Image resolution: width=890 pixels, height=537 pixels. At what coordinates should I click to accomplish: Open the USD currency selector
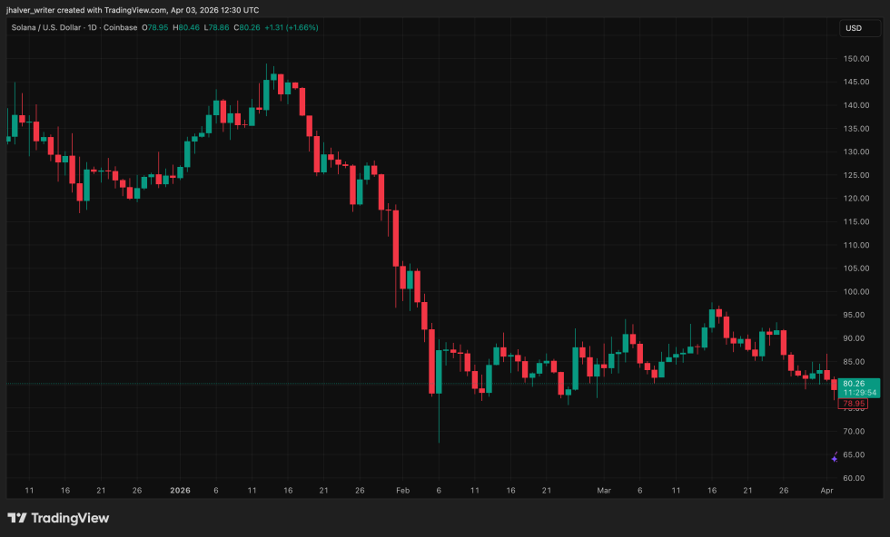854,28
